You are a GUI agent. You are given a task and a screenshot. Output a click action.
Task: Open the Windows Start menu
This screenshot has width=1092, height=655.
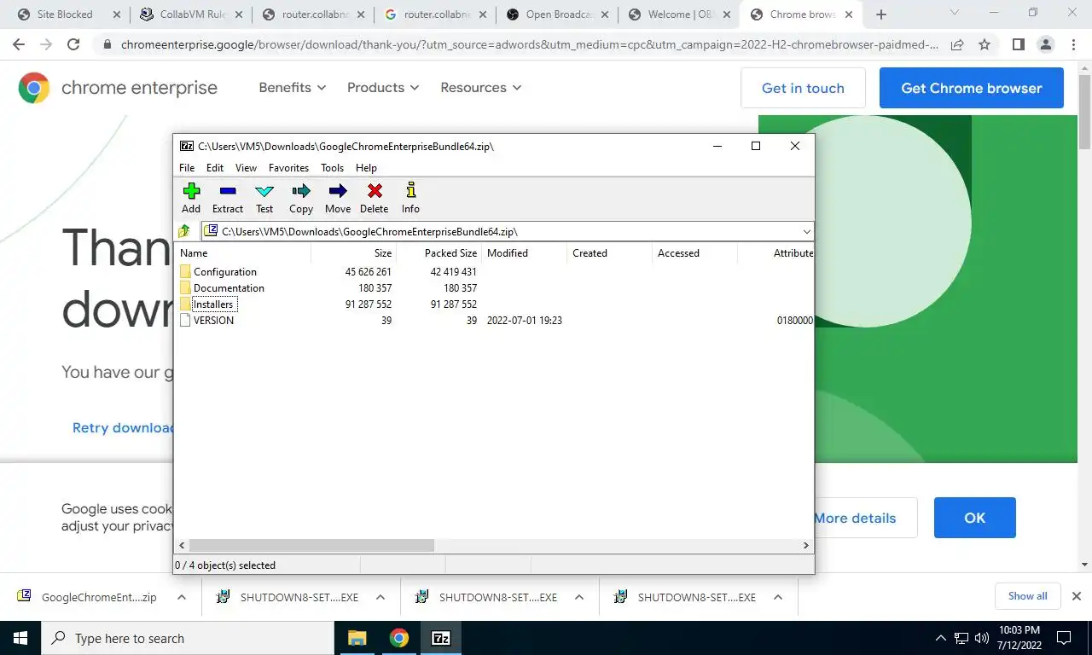(x=20, y=638)
